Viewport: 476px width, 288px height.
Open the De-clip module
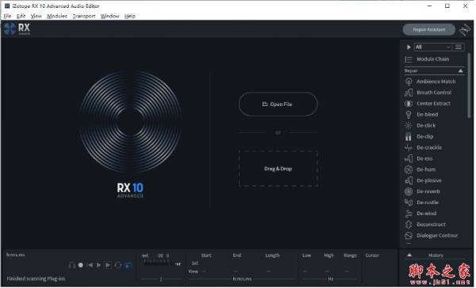coord(420,137)
